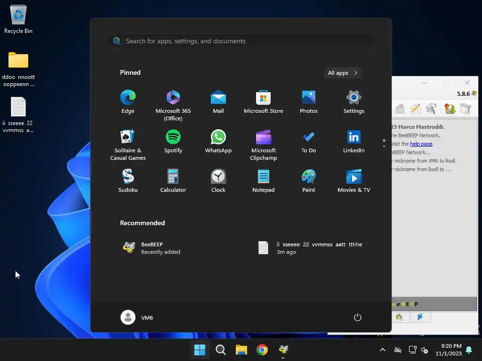Image resolution: width=482 pixels, height=361 pixels.
Task: Open File Explorer from taskbar
Action: [x=241, y=350]
